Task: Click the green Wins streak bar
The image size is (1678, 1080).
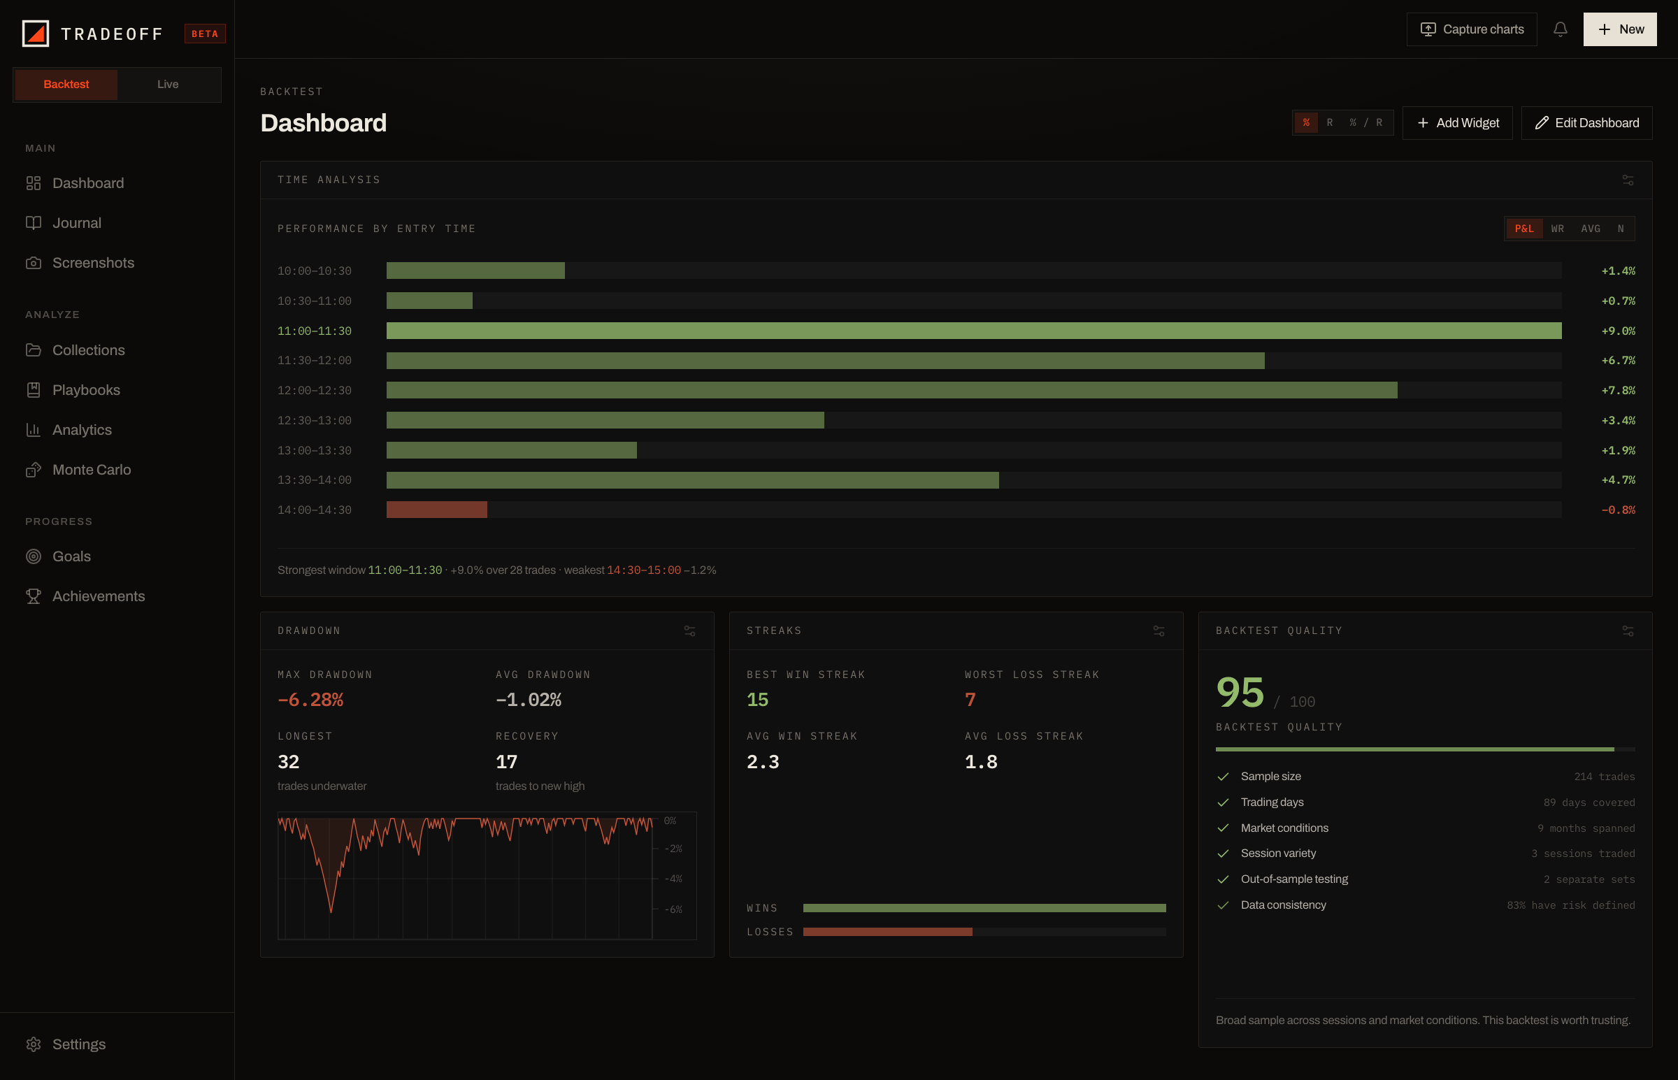Action: 984,908
